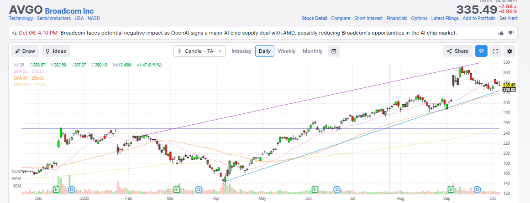This screenshot has height=203, width=530.
Task: Click the blue diamond elite icon
Action: 481,51
